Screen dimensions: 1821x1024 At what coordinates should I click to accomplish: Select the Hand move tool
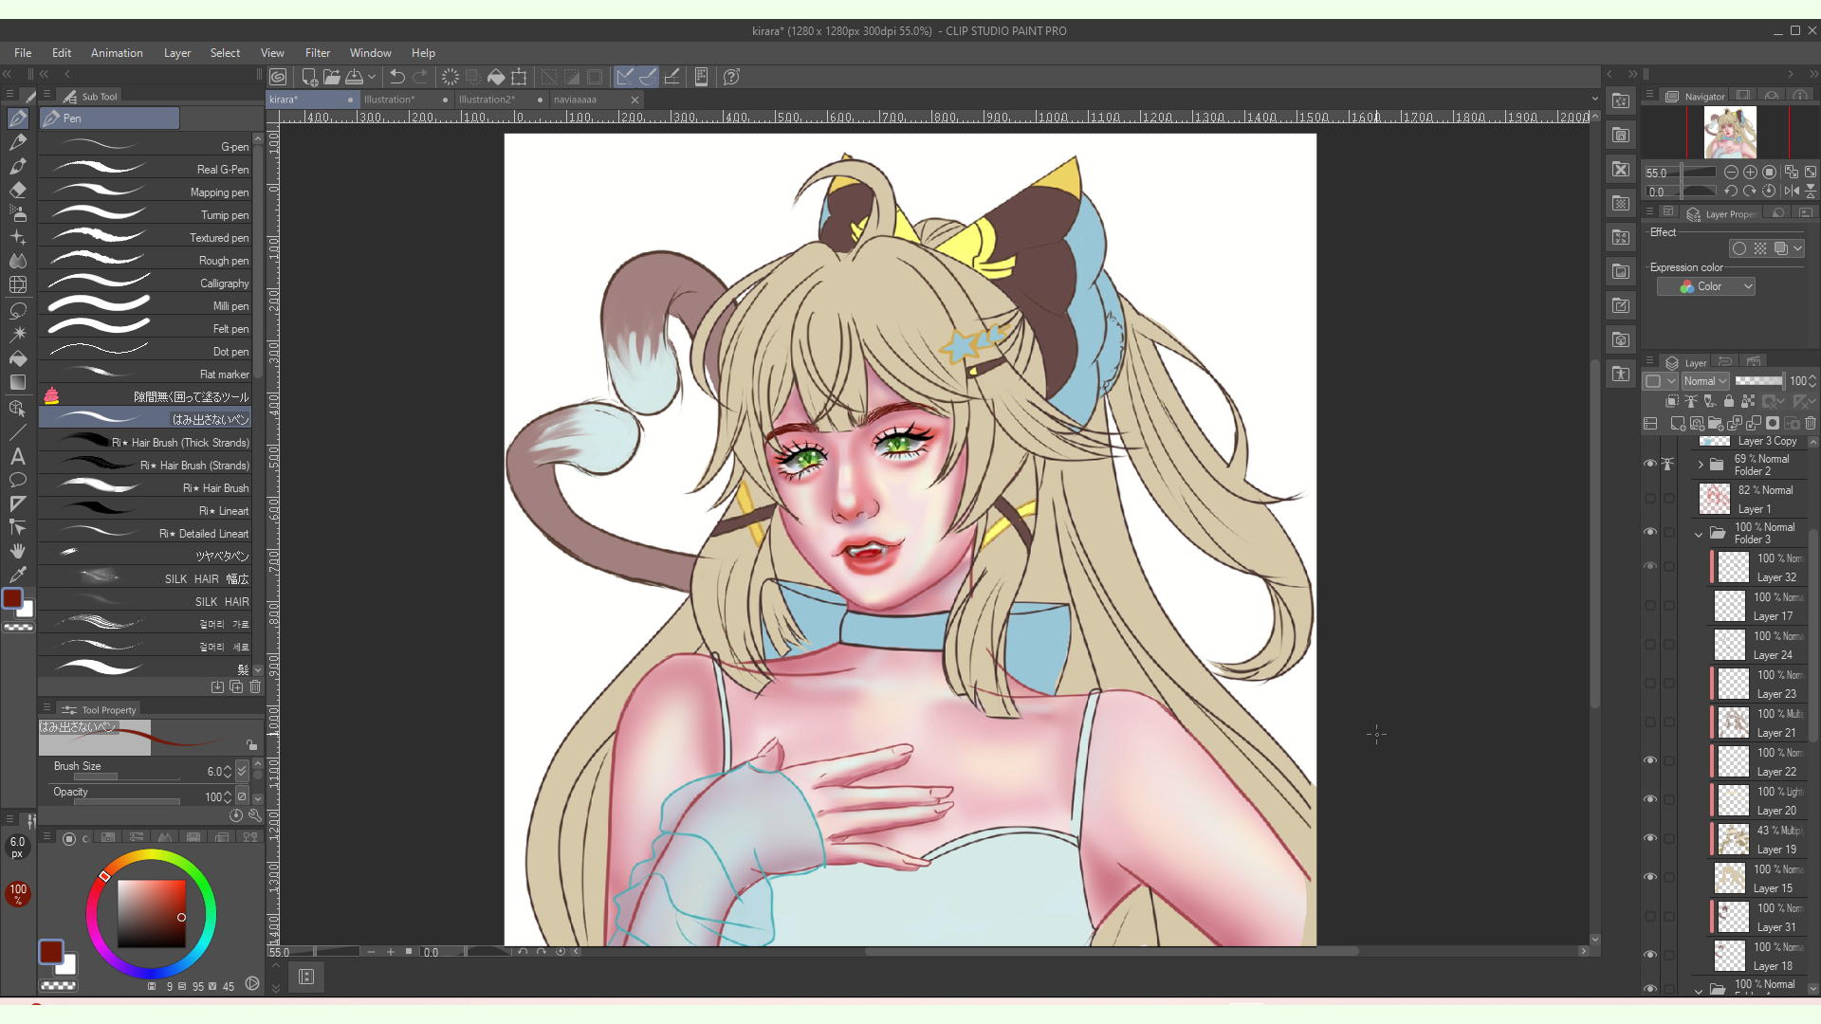[17, 551]
